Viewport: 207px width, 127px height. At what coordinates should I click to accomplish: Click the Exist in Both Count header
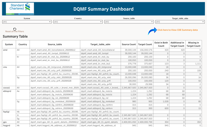161,44
